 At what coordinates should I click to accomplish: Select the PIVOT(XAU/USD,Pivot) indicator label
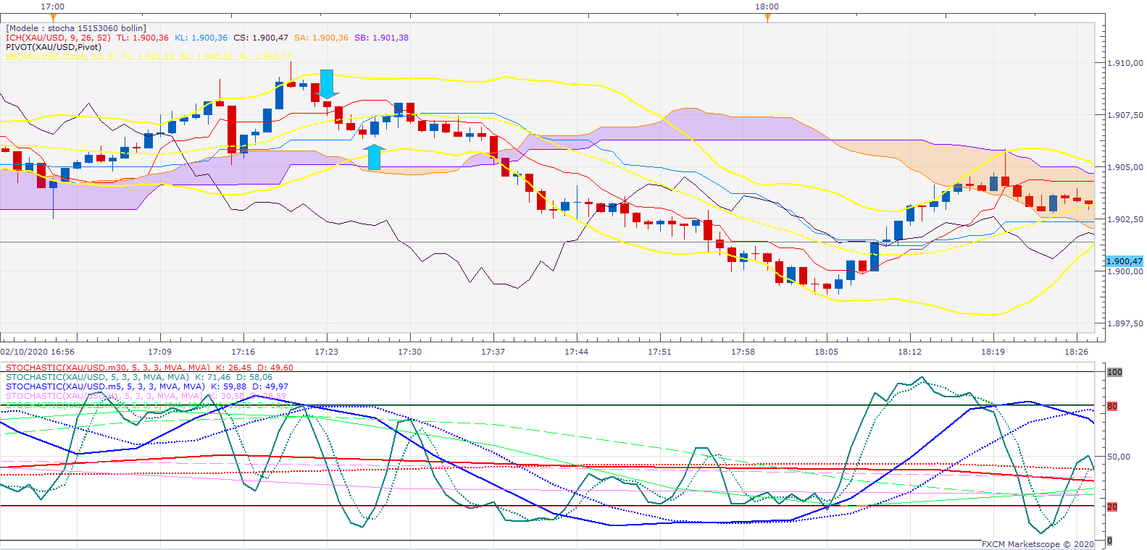pos(54,47)
